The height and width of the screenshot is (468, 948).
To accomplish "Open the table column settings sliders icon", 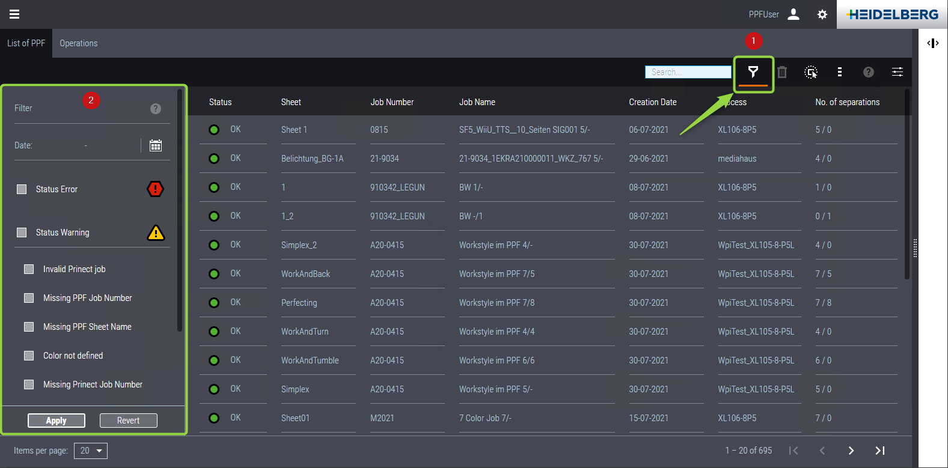I will [x=898, y=72].
